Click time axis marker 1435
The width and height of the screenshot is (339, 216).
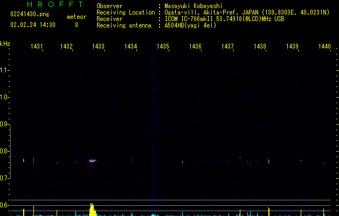pyautogui.click(x=163, y=46)
